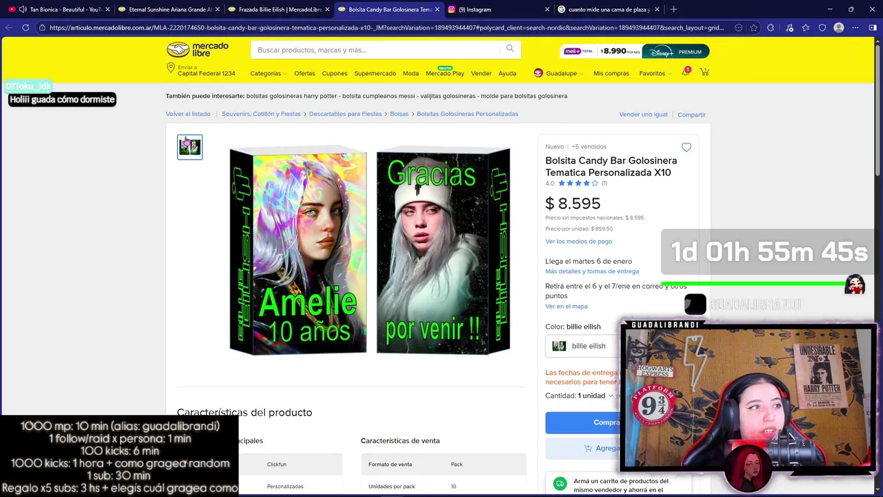This screenshot has width=883, height=497.
Task: Click the site info lock icon
Action: [x=42, y=28]
